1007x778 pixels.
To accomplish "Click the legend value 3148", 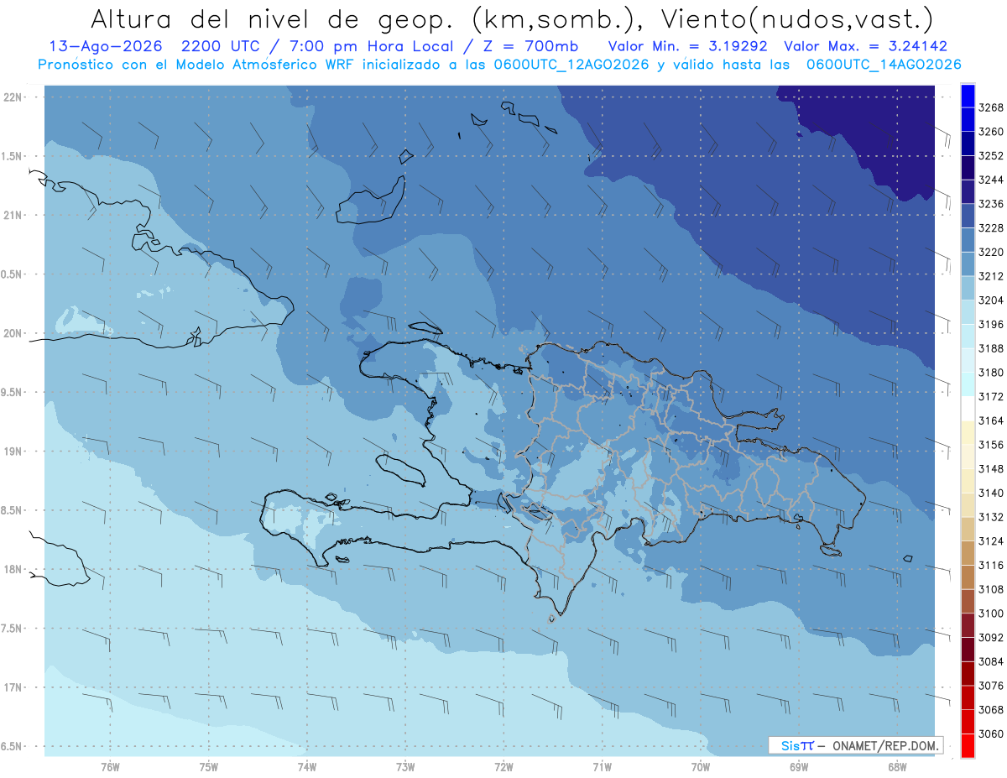I will click(991, 468).
